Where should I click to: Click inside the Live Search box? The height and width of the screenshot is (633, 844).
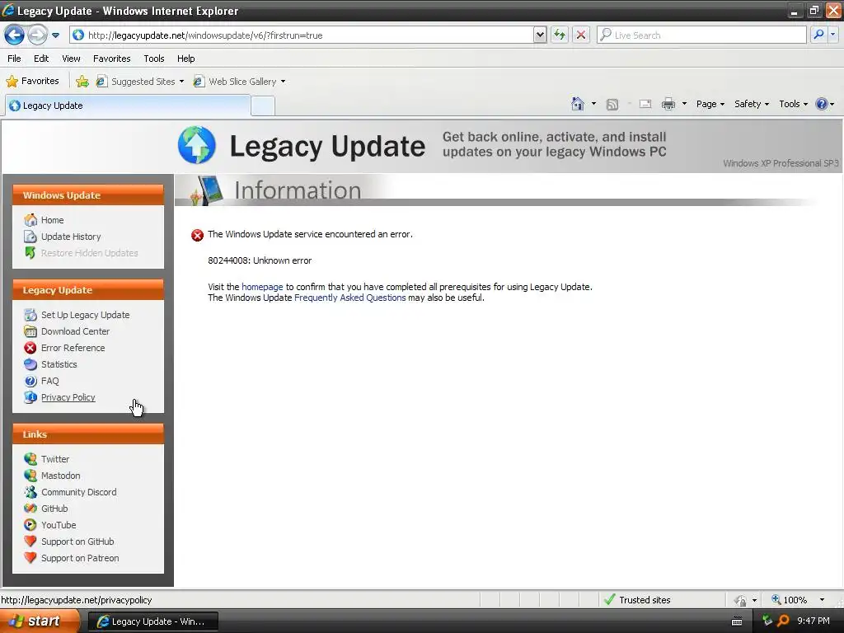[701, 35]
